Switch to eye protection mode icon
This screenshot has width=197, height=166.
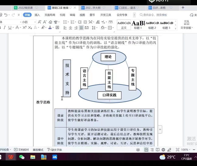point(138,150)
